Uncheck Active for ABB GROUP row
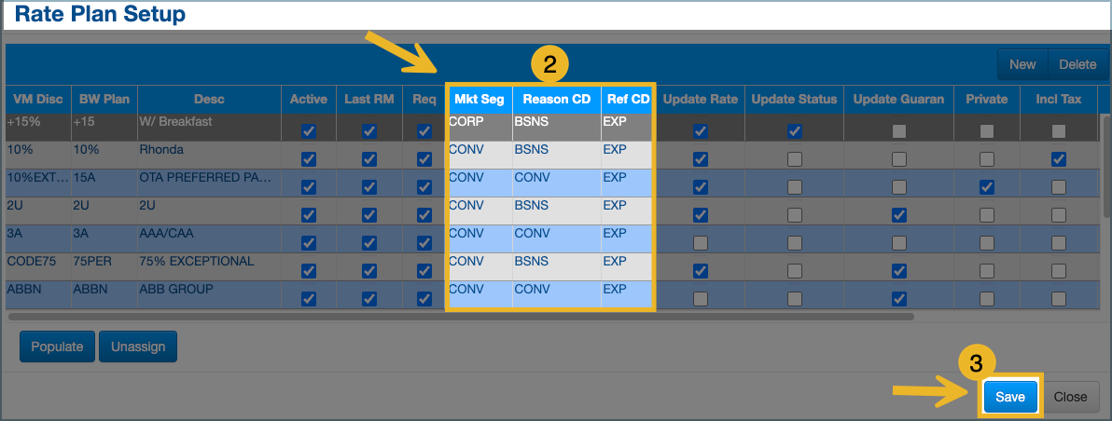 tap(309, 299)
